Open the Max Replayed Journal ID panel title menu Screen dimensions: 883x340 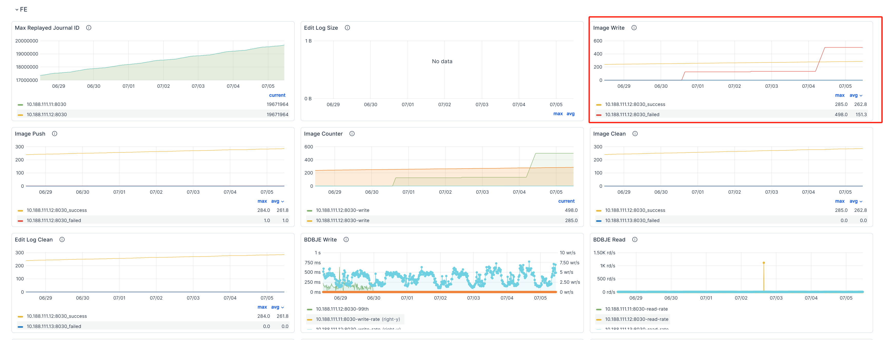coord(47,28)
